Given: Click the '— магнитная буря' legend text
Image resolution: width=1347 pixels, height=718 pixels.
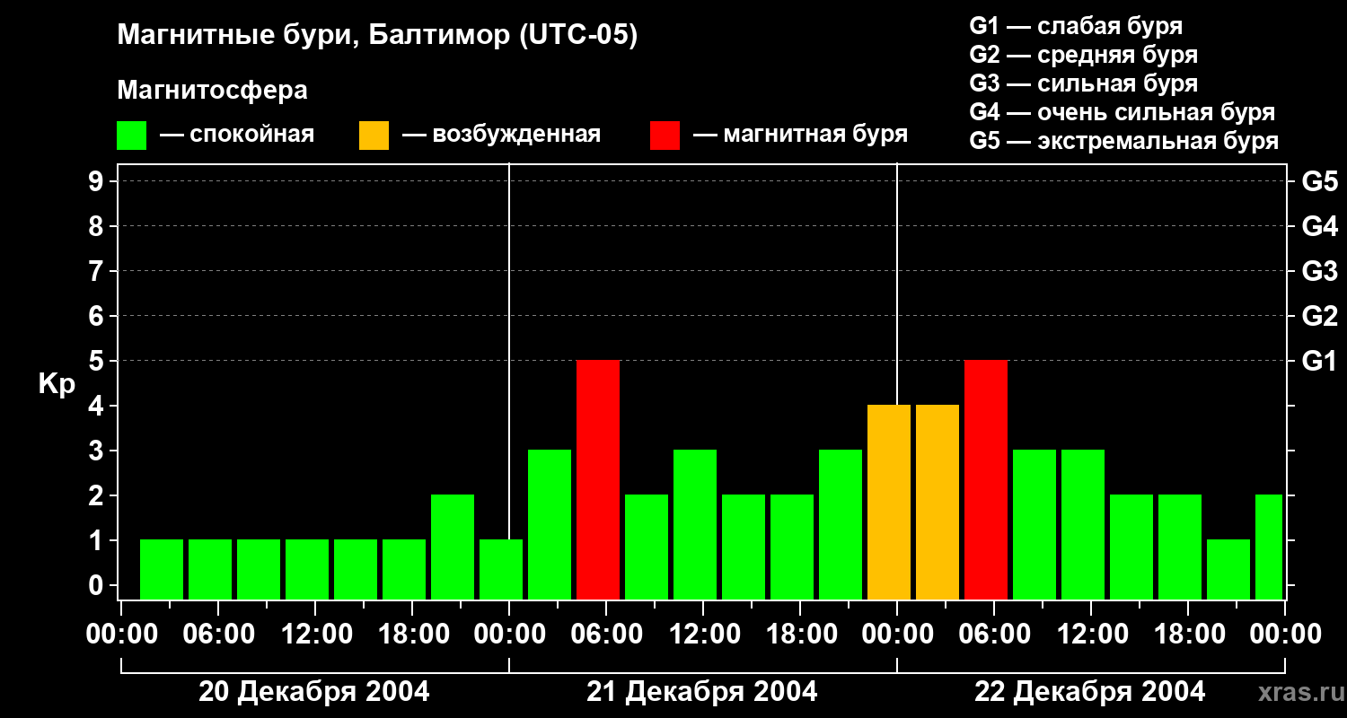Looking at the screenshot, I should pyautogui.click(x=800, y=135).
